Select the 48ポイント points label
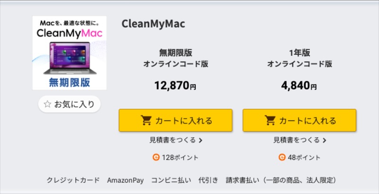The height and width of the screenshot is (194, 379). [x=304, y=158]
